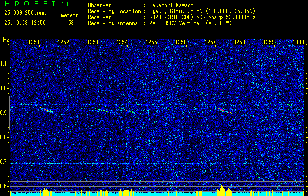Click time marker 1253

pos(93,42)
